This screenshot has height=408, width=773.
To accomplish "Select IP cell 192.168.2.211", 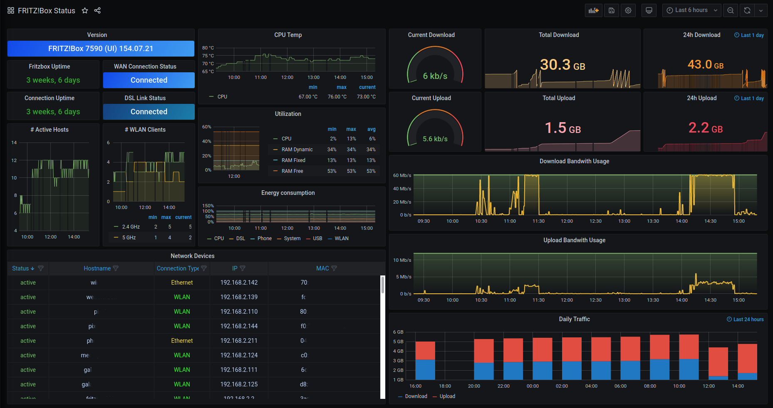I will (239, 341).
